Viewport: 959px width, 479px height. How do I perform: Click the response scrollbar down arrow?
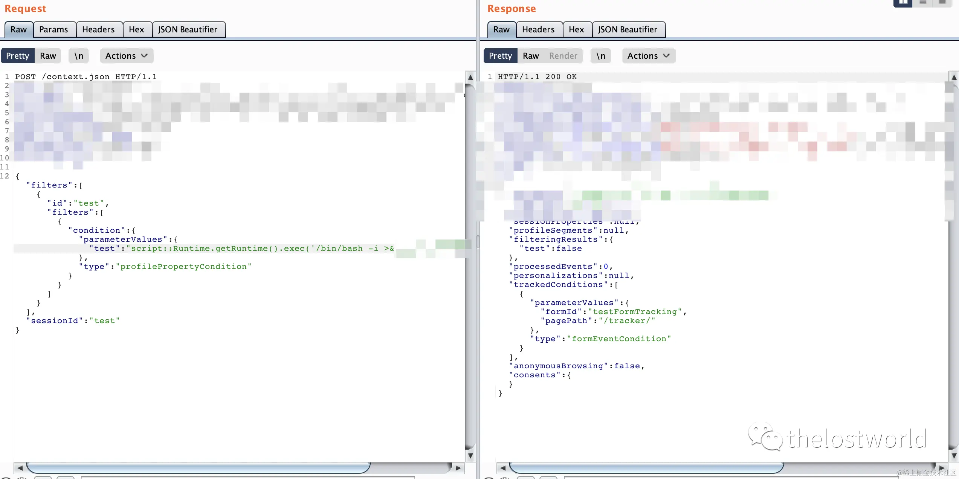[954, 456]
